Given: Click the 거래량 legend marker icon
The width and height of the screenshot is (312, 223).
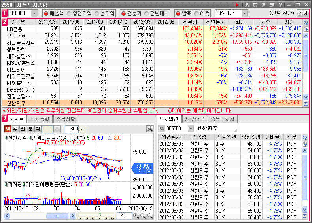Looking at the screenshot, I should tap(6, 185).
